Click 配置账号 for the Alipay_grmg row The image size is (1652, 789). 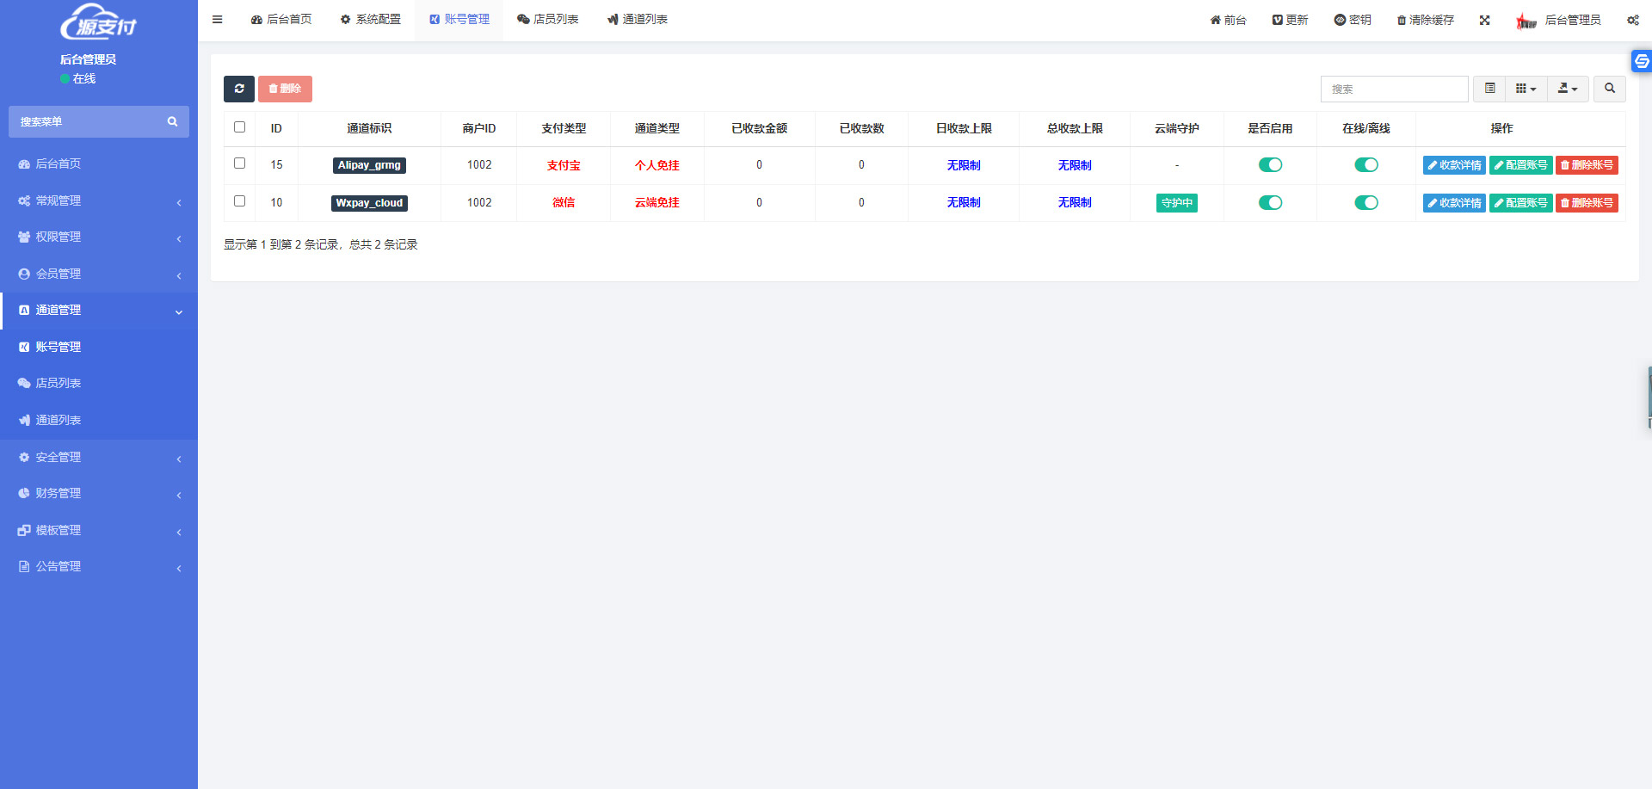point(1520,165)
